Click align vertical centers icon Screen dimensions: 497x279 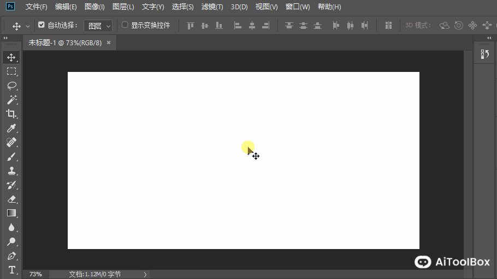[205, 26]
